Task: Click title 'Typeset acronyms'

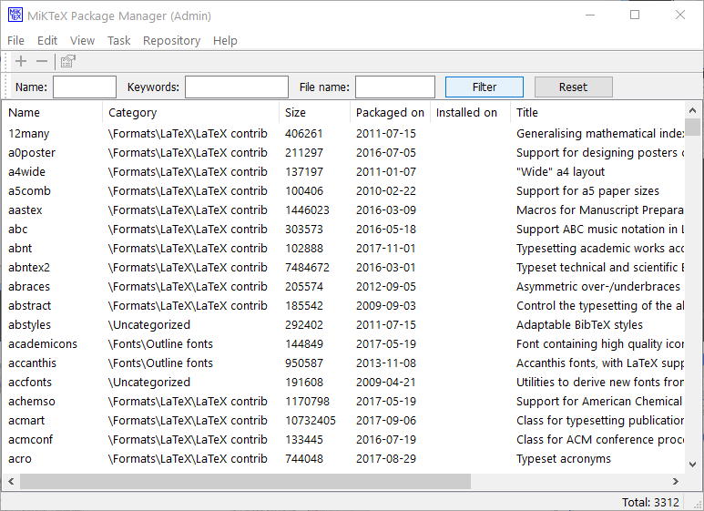Action: coord(564,459)
